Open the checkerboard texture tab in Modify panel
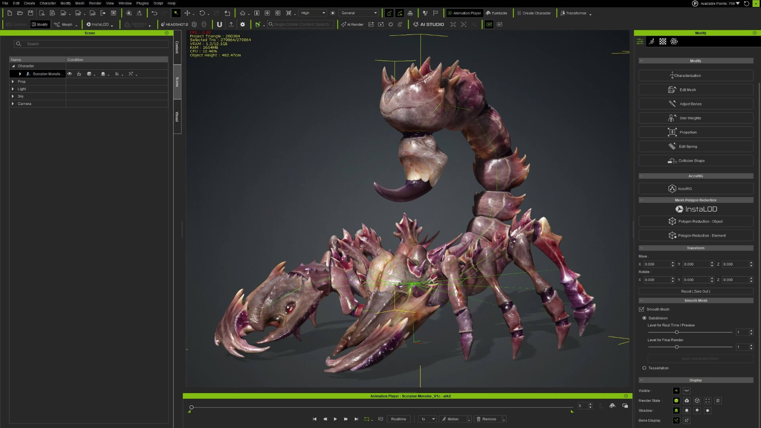The image size is (761, 428). (663, 41)
